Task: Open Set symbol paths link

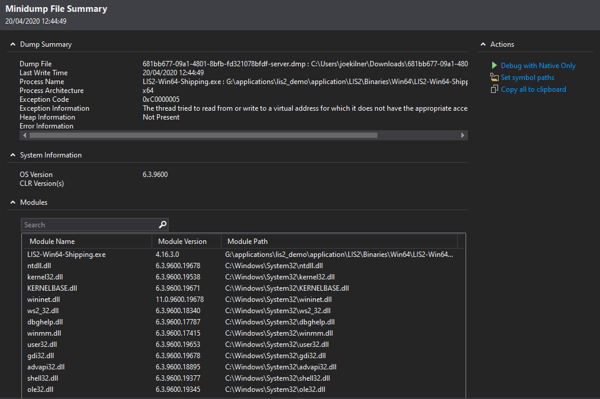Action: (527, 78)
